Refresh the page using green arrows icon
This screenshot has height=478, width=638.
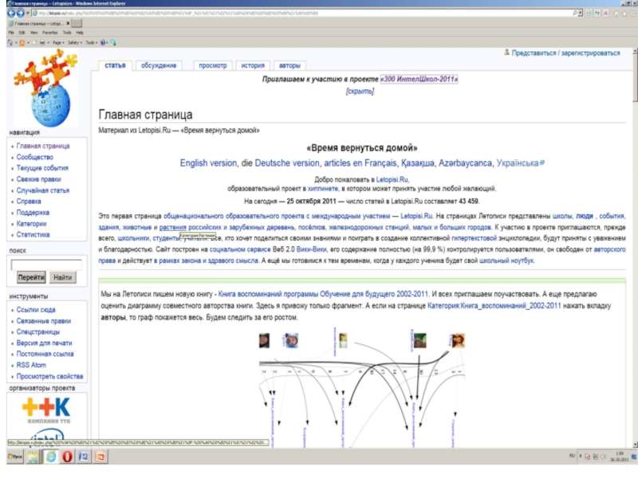tap(597, 13)
